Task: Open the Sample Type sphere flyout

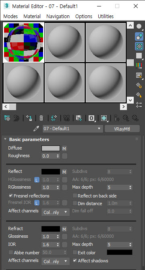Action: [139, 26]
